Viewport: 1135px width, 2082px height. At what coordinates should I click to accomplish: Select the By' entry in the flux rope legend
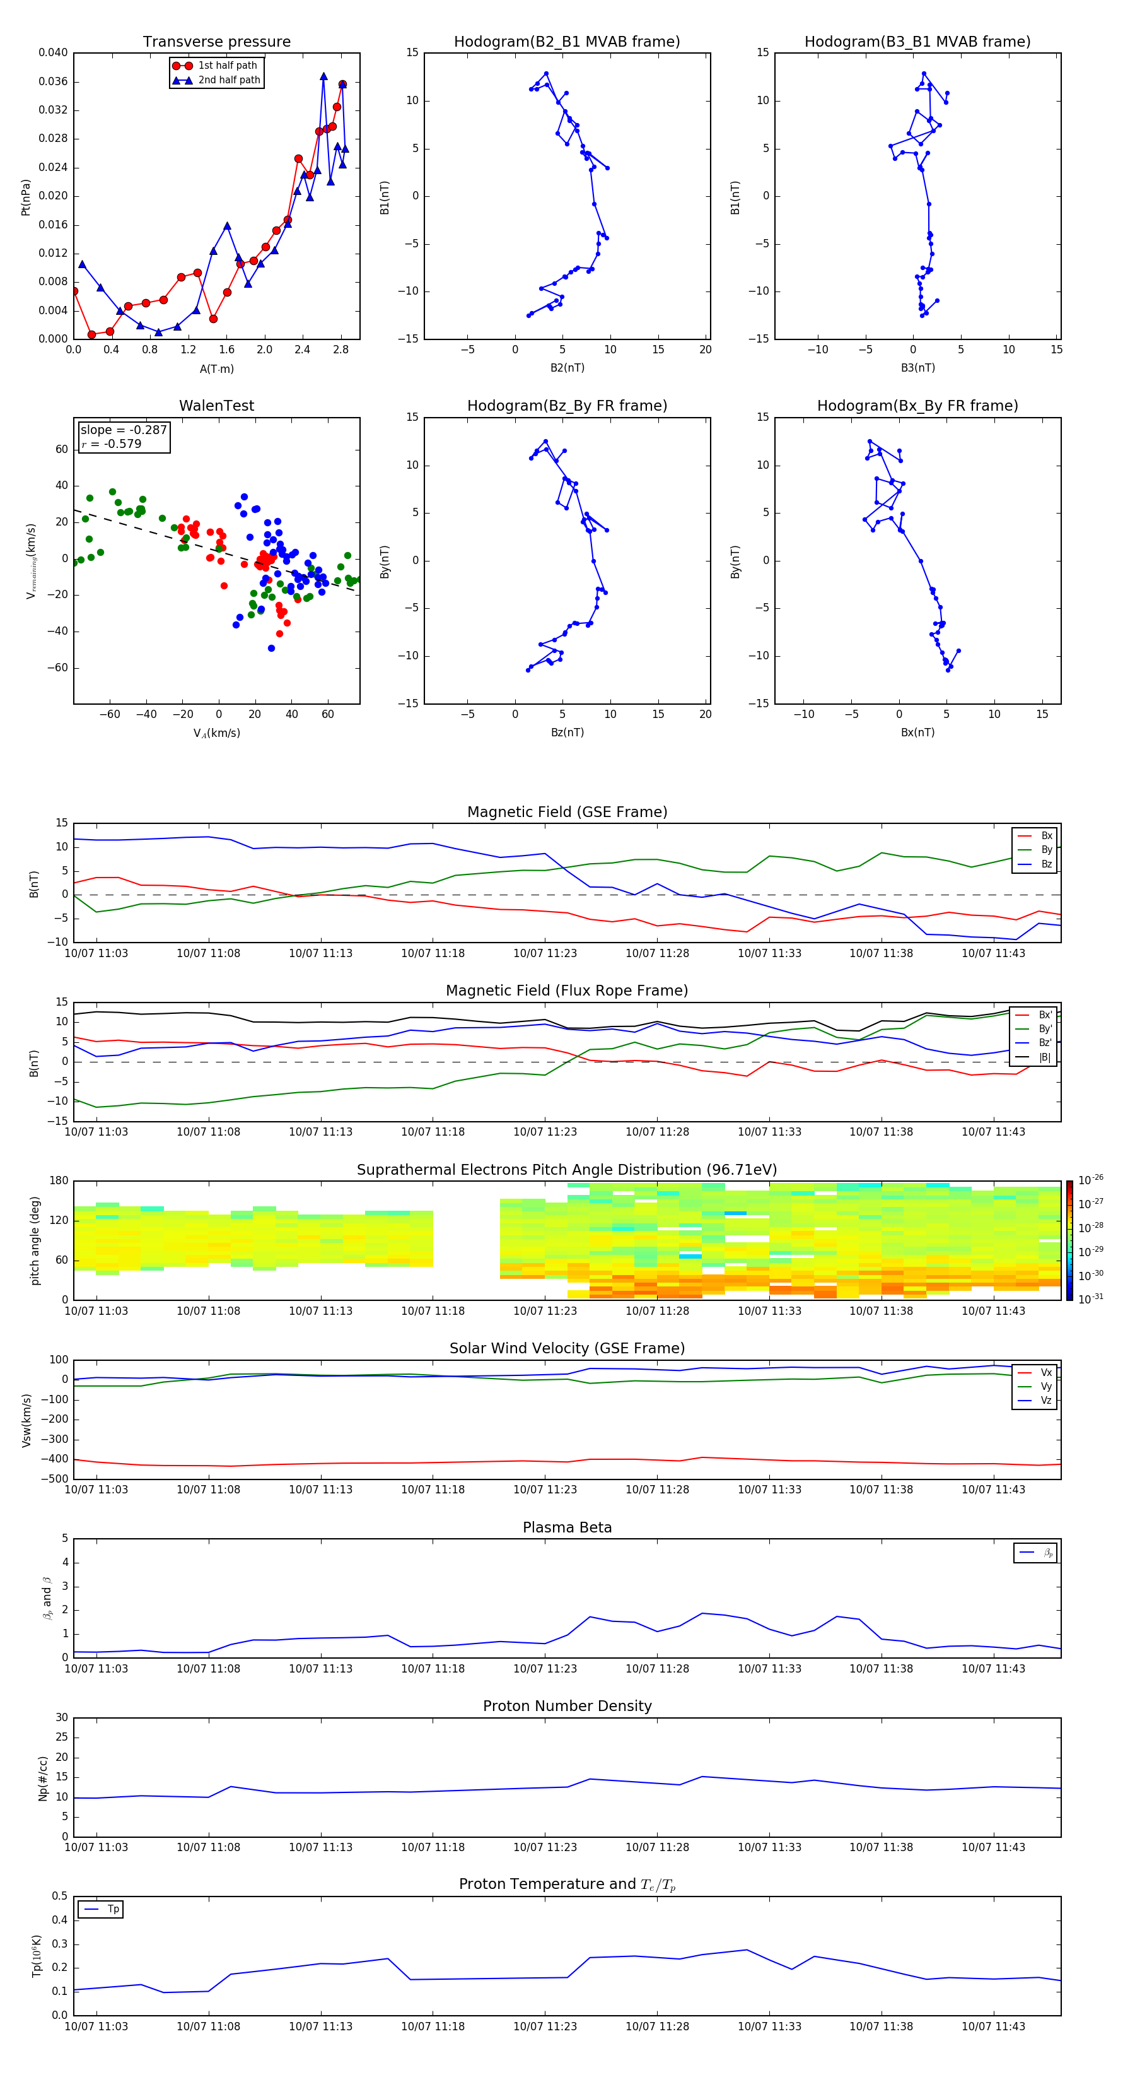tap(1034, 1029)
